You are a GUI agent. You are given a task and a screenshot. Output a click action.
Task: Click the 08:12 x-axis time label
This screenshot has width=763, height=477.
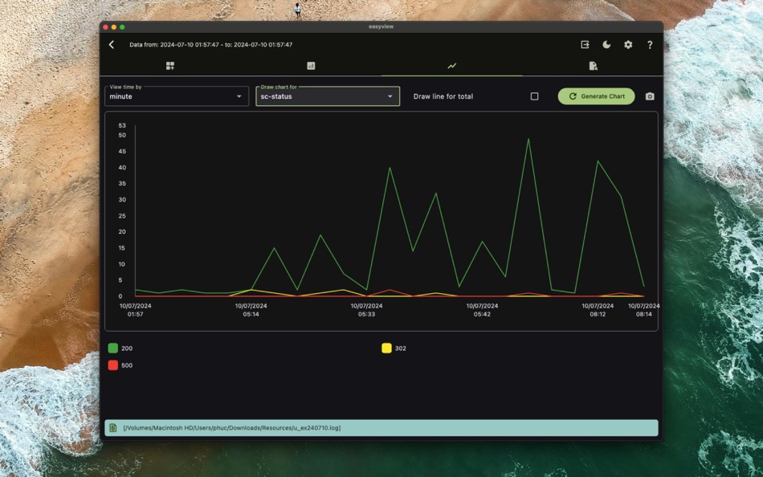coord(598,310)
